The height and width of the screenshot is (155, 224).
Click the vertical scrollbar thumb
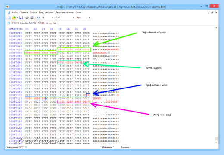pyautogui.click(x=216, y=139)
